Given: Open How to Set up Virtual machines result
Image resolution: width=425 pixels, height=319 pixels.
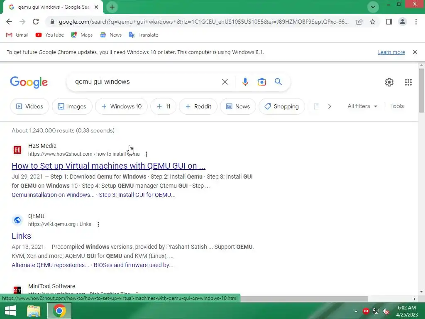Looking at the screenshot, I should 108,166.
